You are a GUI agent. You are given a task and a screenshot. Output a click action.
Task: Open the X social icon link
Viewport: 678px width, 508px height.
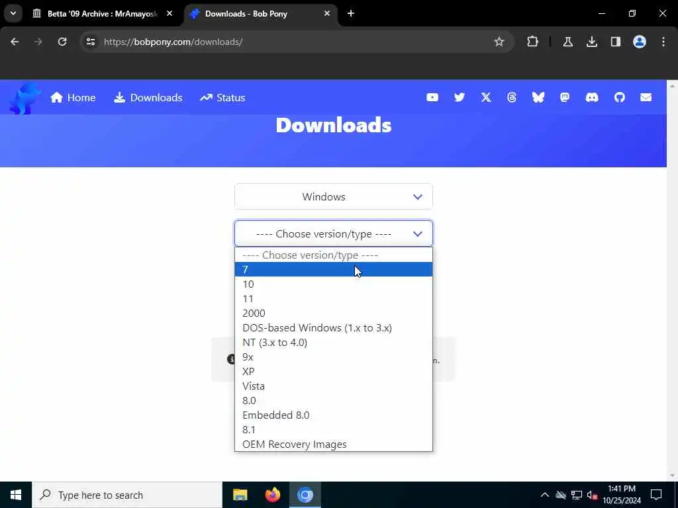tap(486, 98)
